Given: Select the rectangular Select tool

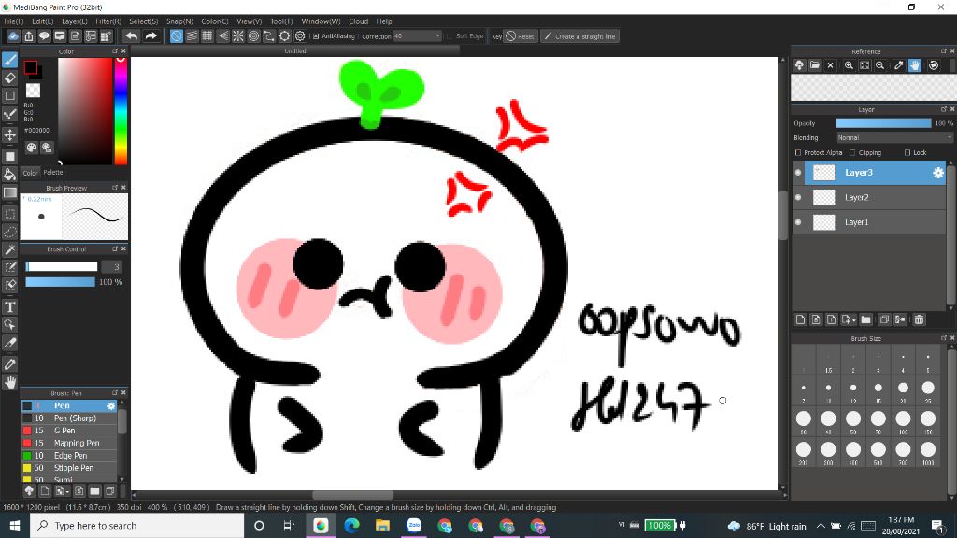Looking at the screenshot, I should pos(9,214).
